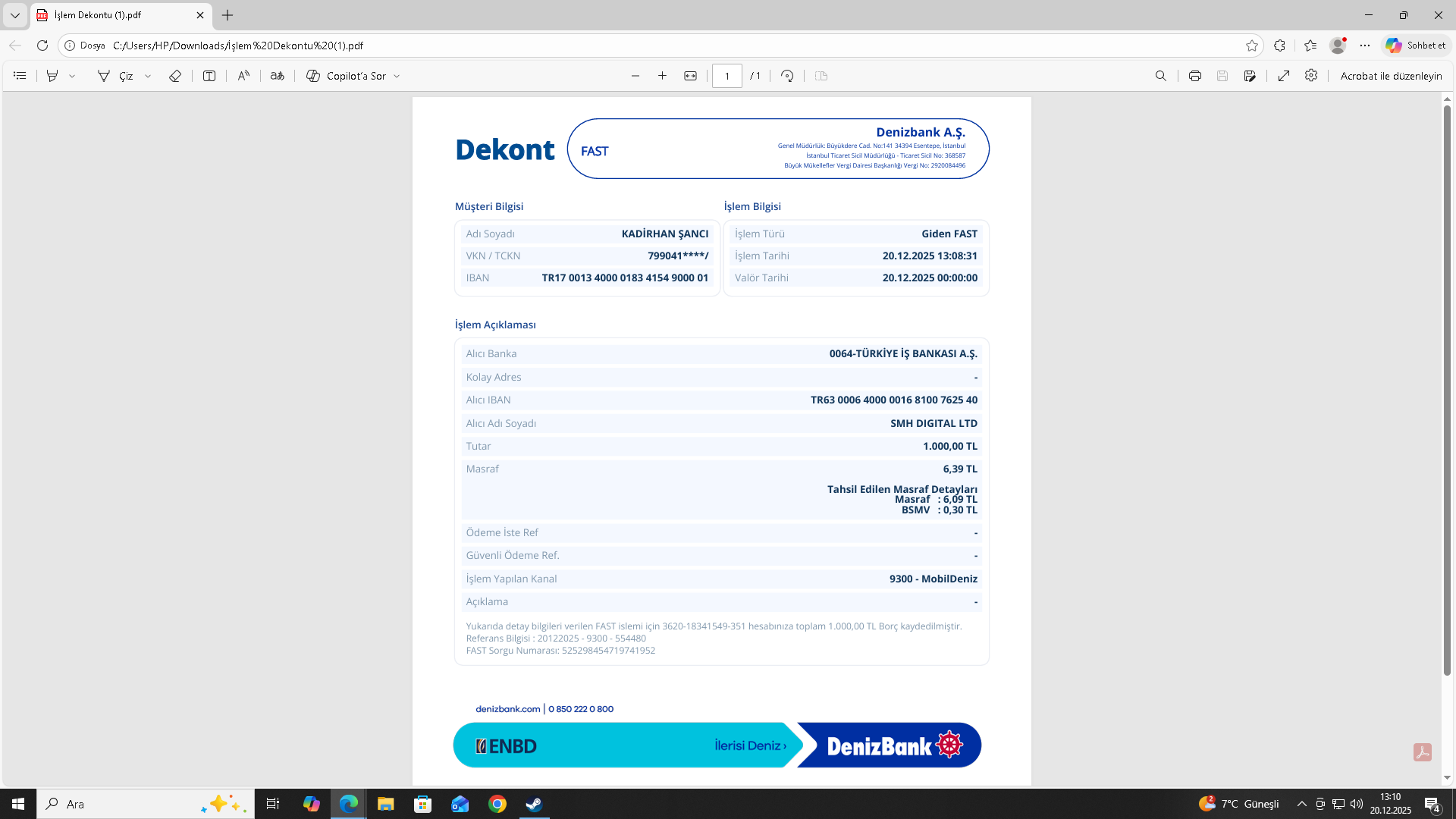Click the recipient IBAN TR63 0006 value
Screen dimensions: 1456x819
894,400
